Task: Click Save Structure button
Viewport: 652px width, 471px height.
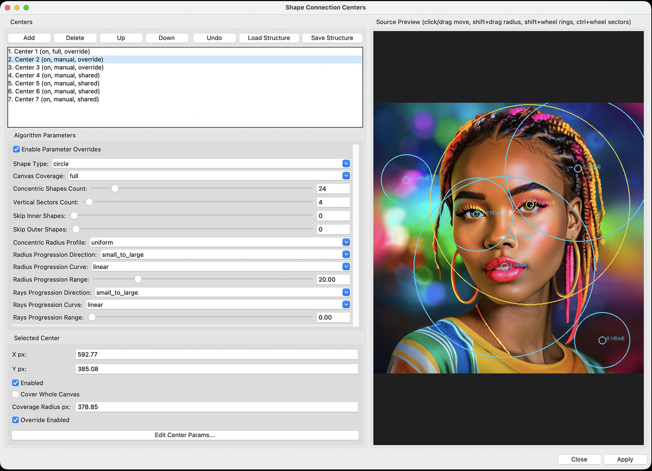Action: (332, 38)
